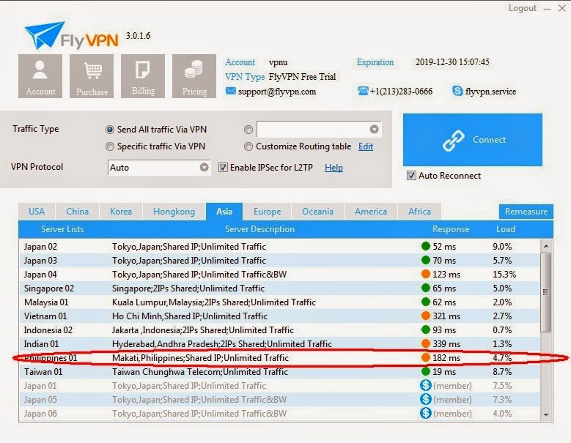The width and height of the screenshot is (571, 443).
Task: Open the Pricing coins button
Action: click(x=194, y=76)
